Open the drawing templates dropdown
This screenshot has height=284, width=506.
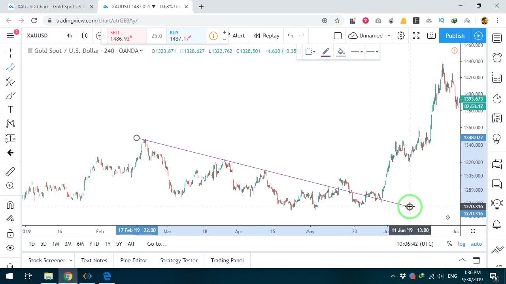click(310, 51)
